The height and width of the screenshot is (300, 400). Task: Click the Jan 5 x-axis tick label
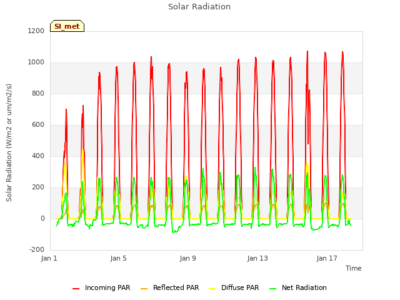point(118,258)
